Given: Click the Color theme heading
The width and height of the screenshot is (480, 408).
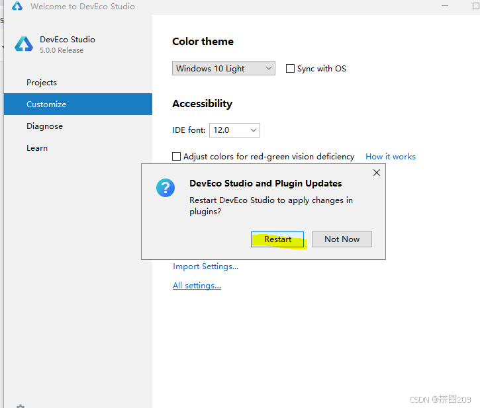Looking at the screenshot, I should click(x=203, y=42).
